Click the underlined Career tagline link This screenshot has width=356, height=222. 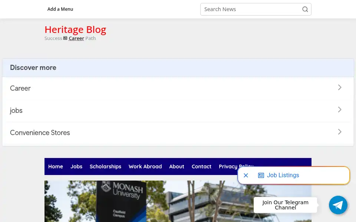click(76, 38)
